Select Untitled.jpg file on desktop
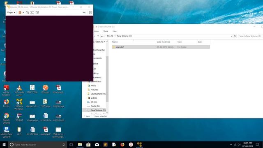Image resolution: width=263 pixels, height=148 pixels. point(58,103)
